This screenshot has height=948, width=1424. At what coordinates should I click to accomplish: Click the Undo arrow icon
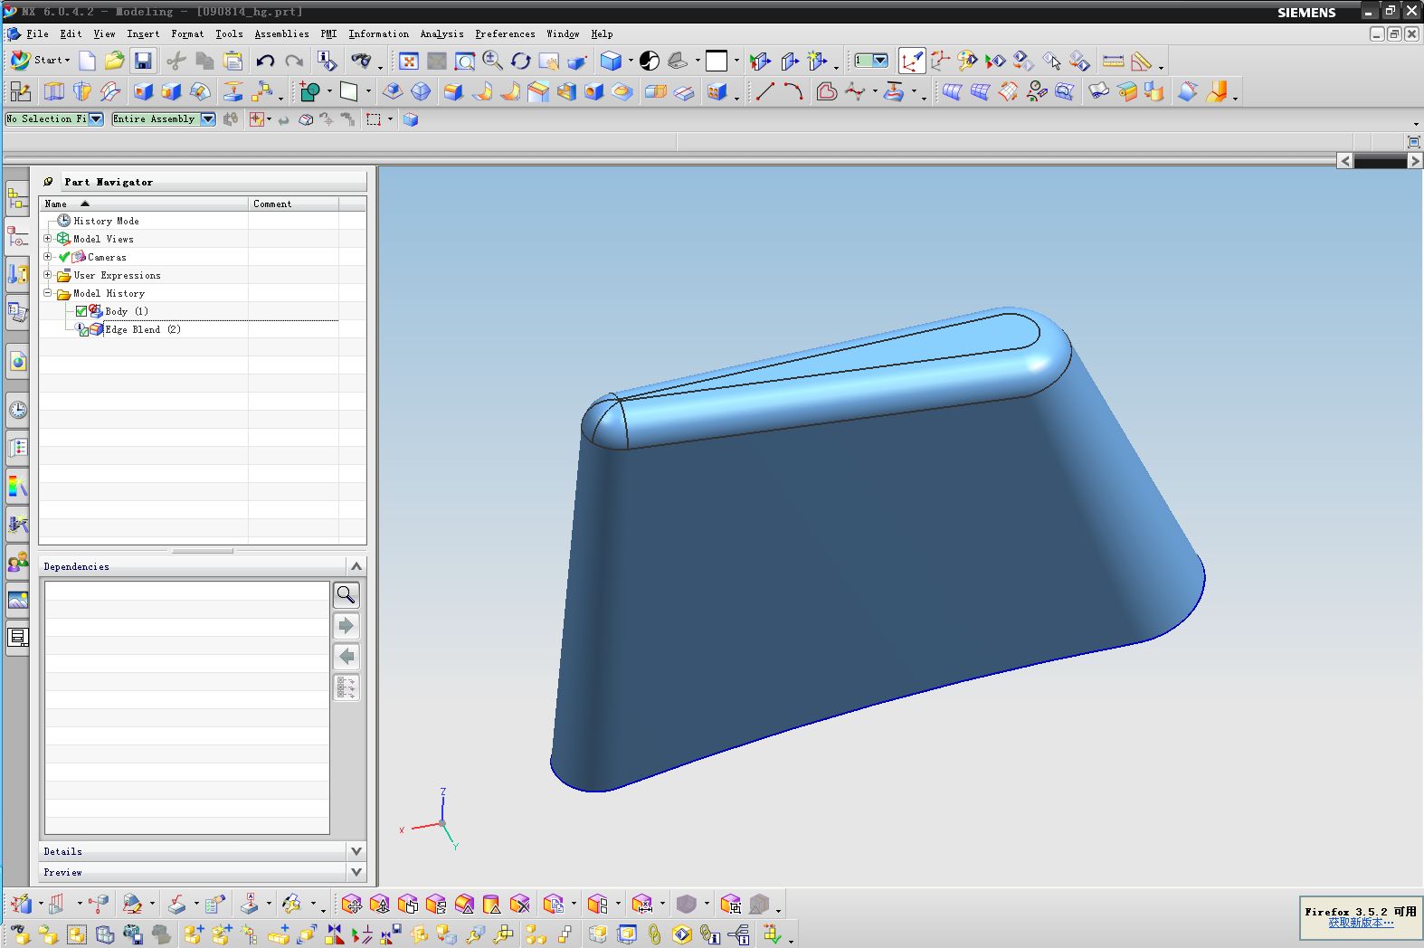tap(265, 61)
